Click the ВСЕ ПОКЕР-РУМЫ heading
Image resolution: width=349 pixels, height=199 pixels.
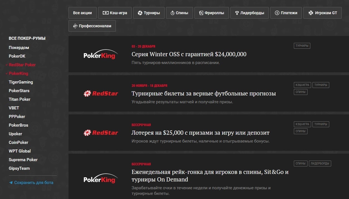coord(27,38)
